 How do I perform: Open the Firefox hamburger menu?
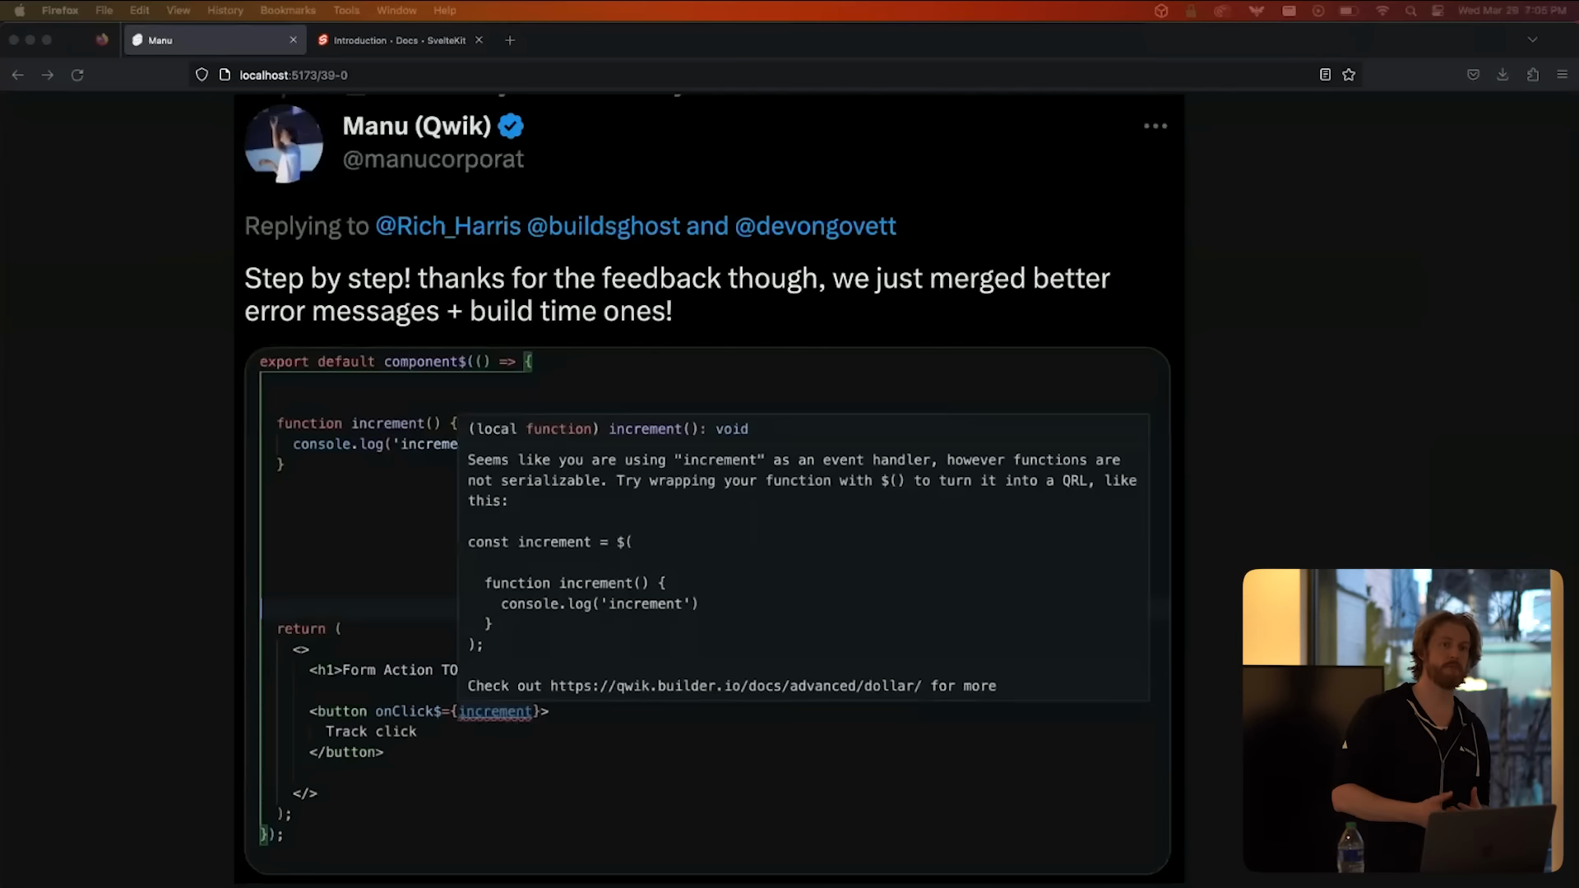coord(1563,75)
